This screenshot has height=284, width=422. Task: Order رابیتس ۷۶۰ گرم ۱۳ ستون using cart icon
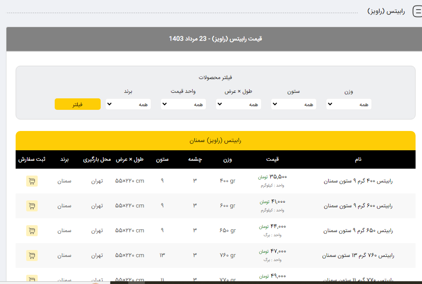pos(32,256)
